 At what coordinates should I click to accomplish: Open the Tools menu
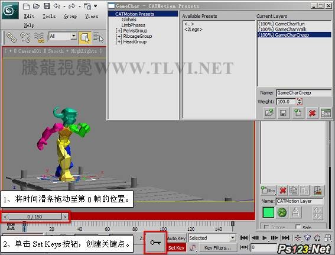(49, 16)
